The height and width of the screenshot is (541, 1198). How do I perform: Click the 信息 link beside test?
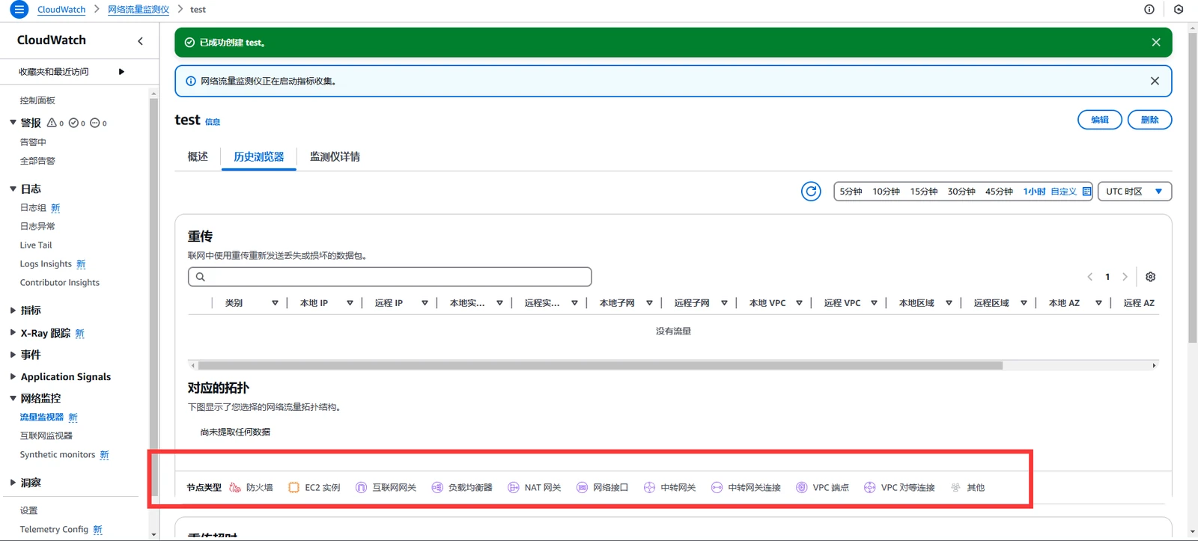coord(213,122)
